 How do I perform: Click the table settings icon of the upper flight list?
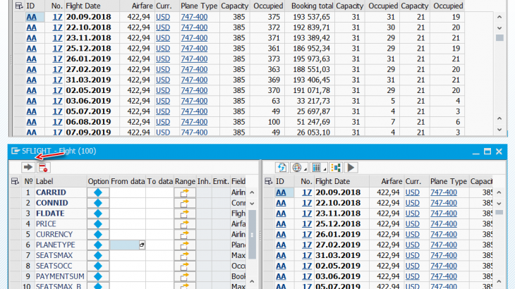[19, 6]
